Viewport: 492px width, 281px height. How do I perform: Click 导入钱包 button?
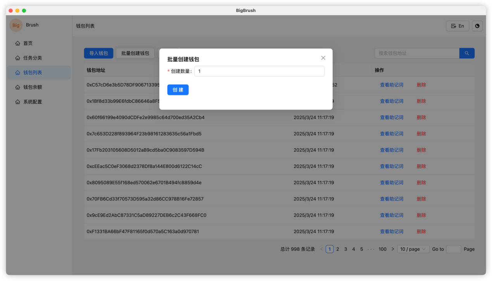point(98,53)
